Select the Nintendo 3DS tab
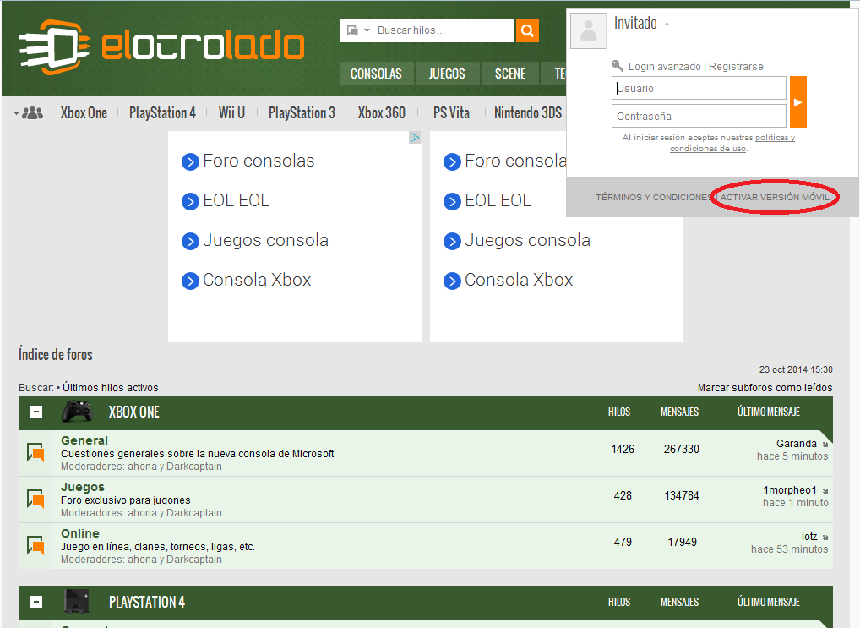The width and height of the screenshot is (860, 628). coord(528,113)
